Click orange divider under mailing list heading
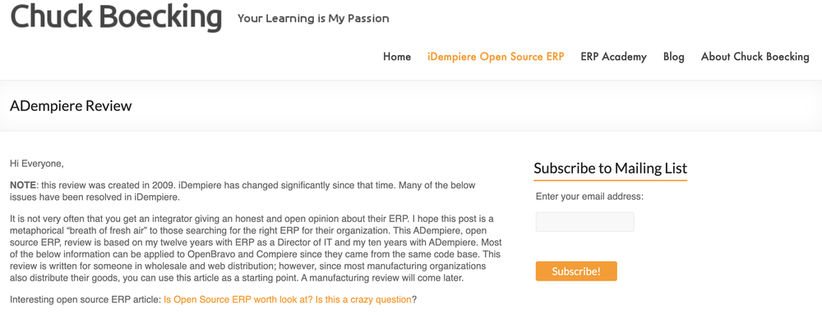 tap(610, 180)
